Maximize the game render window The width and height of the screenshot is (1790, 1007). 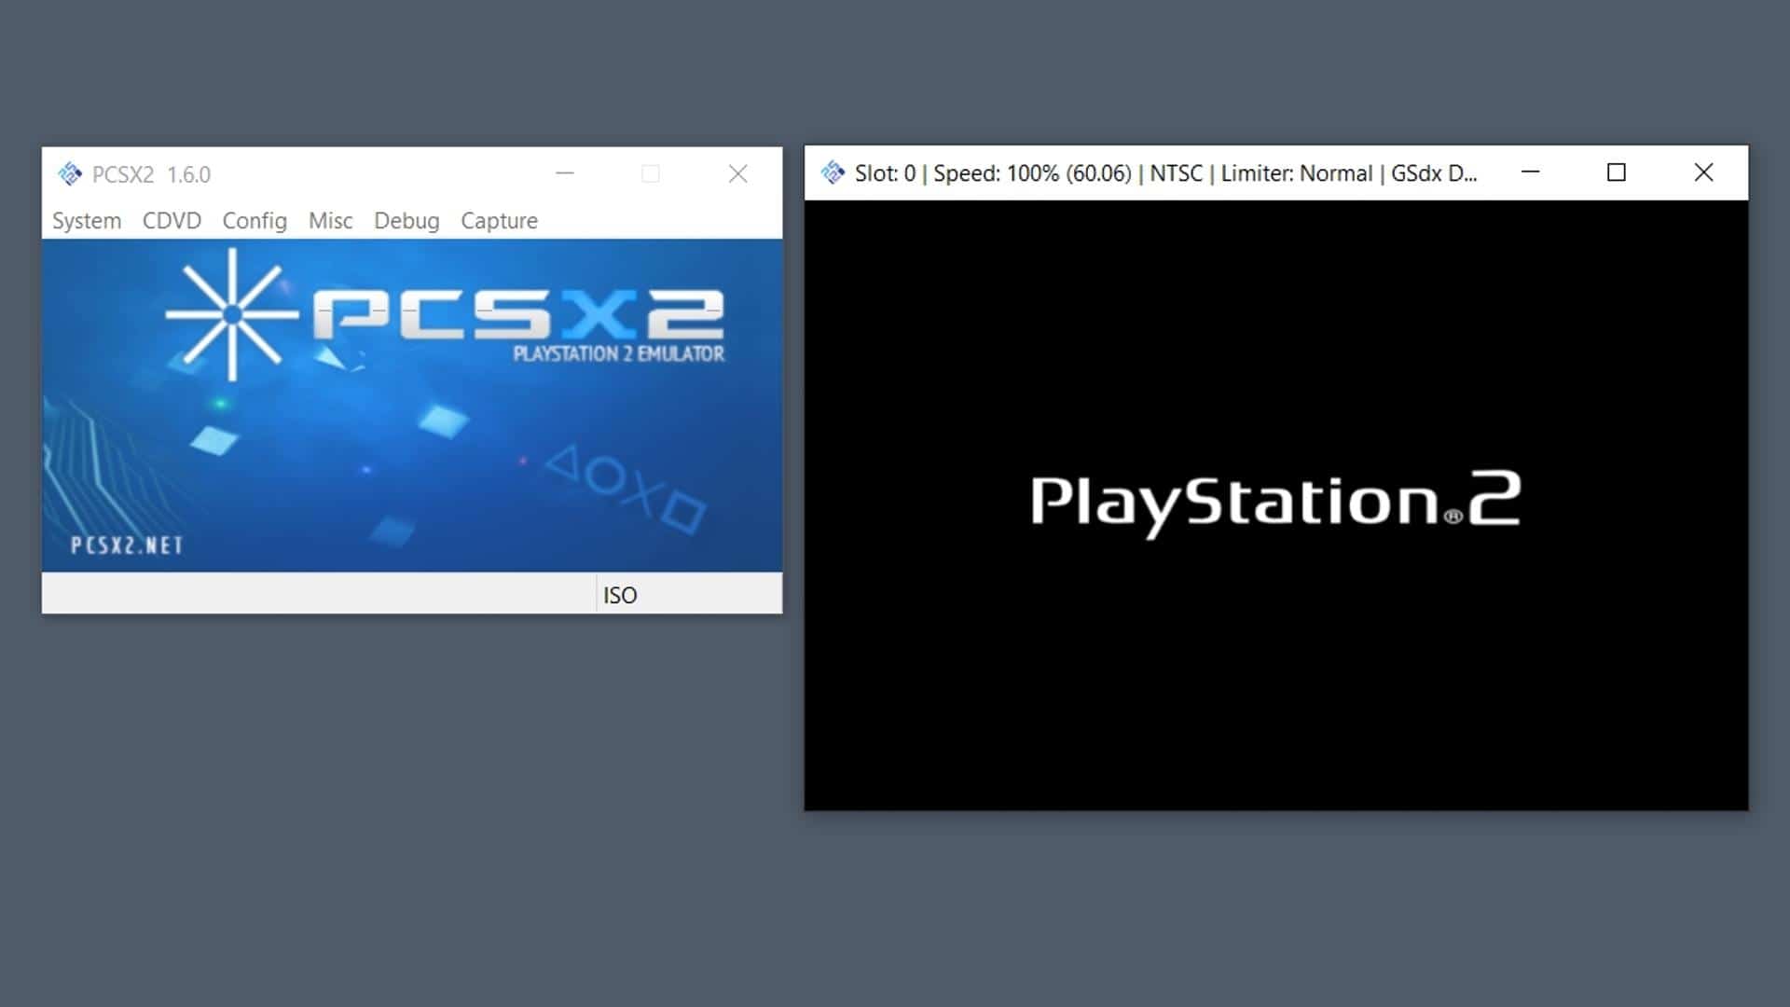click(x=1617, y=172)
